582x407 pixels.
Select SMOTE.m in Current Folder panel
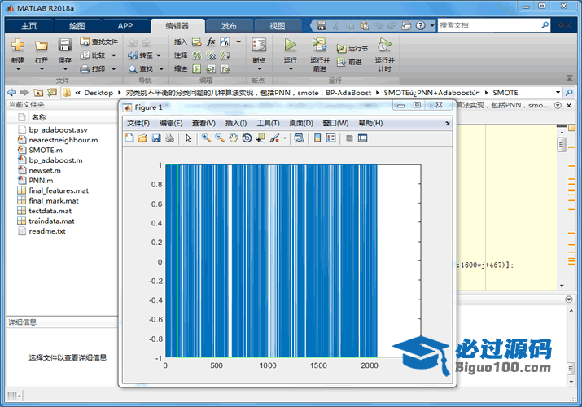point(46,150)
